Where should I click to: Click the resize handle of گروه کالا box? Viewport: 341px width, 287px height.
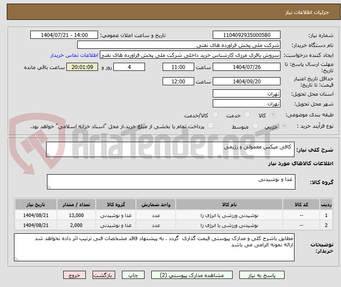[x=49, y=187]
